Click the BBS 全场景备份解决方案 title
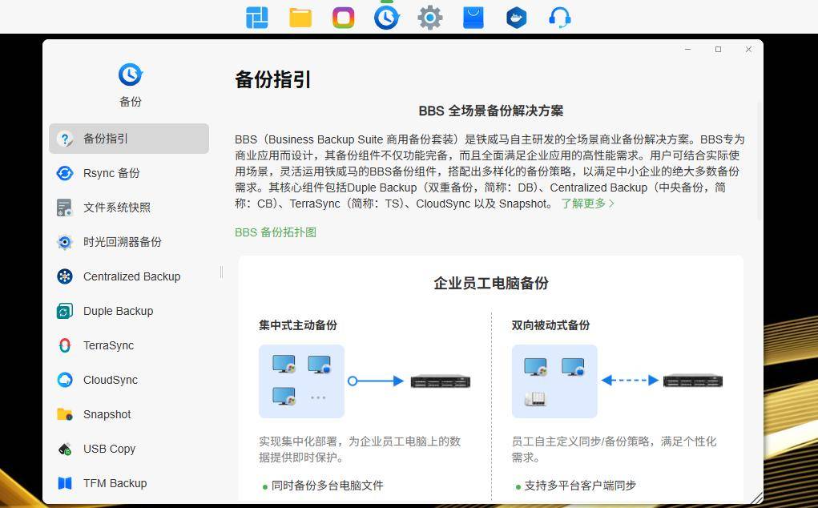The height and width of the screenshot is (508, 818). click(491, 111)
